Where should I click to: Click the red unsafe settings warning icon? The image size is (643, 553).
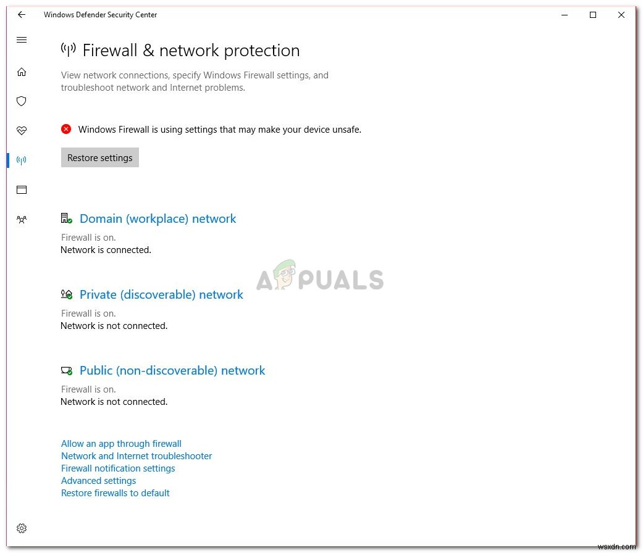tap(66, 129)
